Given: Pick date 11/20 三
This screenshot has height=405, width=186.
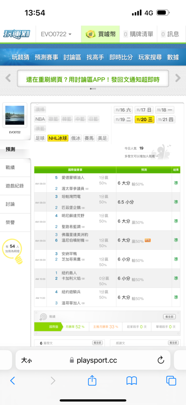Looking at the screenshot, I should click(x=145, y=119).
